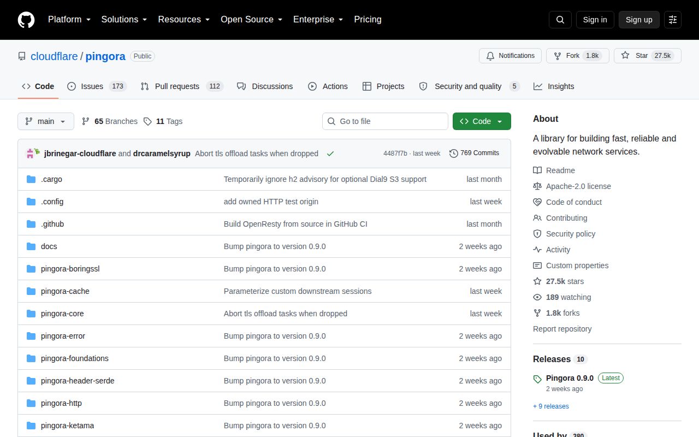This screenshot has width=699, height=437.
Task: Open the drcaramelsyrup author link
Action: (162, 153)
